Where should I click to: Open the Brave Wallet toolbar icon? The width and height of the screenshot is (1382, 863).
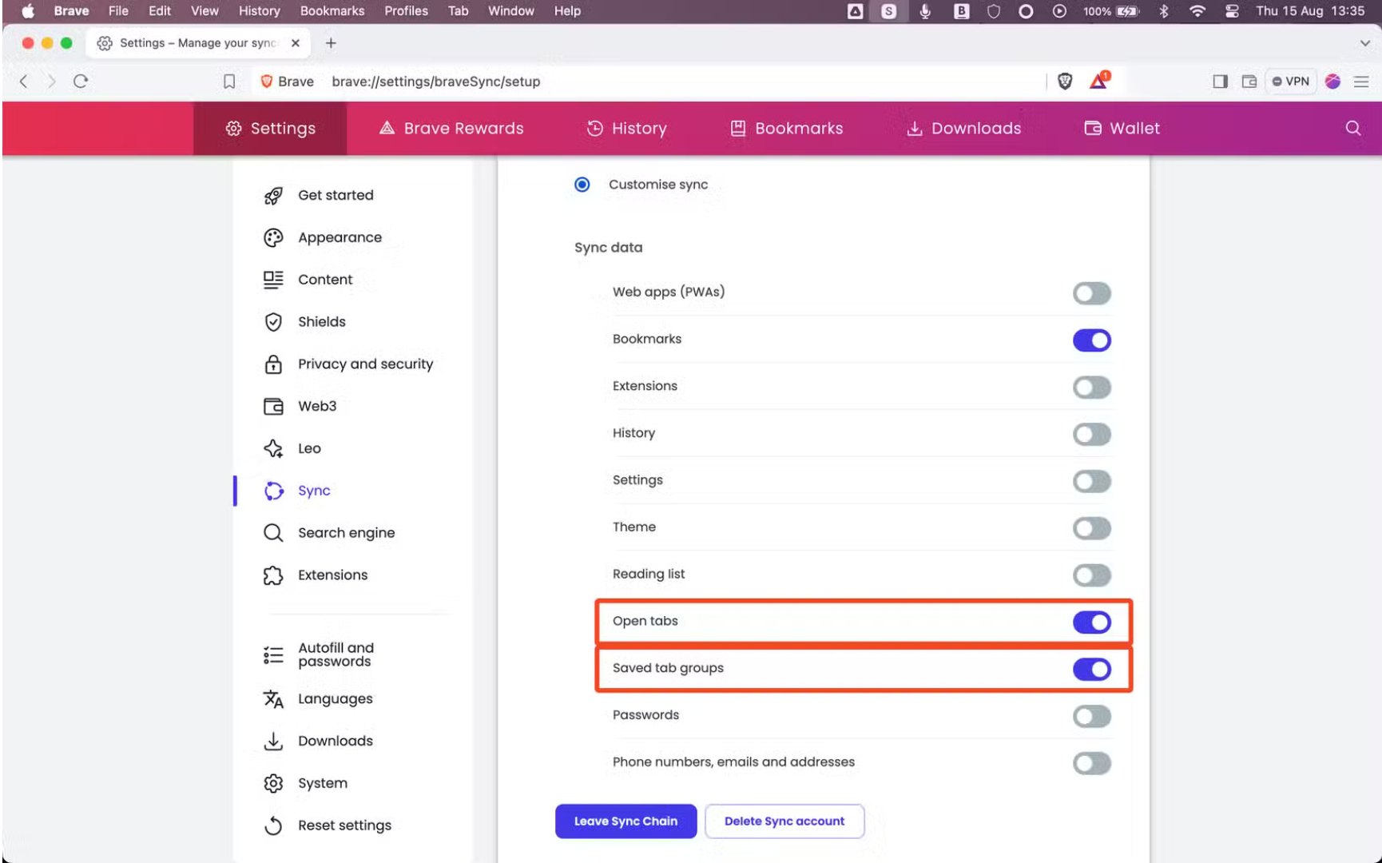(1249, 82)
